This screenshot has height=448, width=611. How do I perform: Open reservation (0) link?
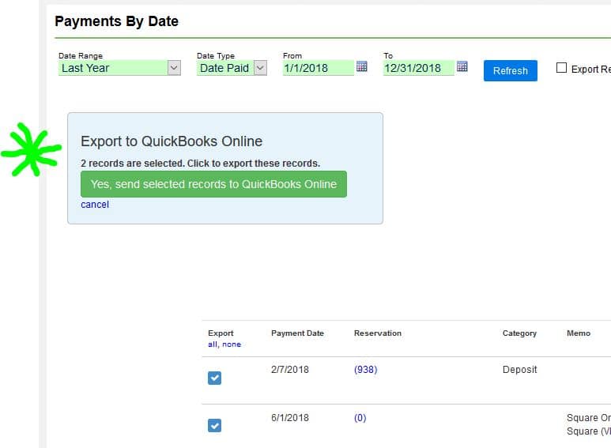click(360, 418)
